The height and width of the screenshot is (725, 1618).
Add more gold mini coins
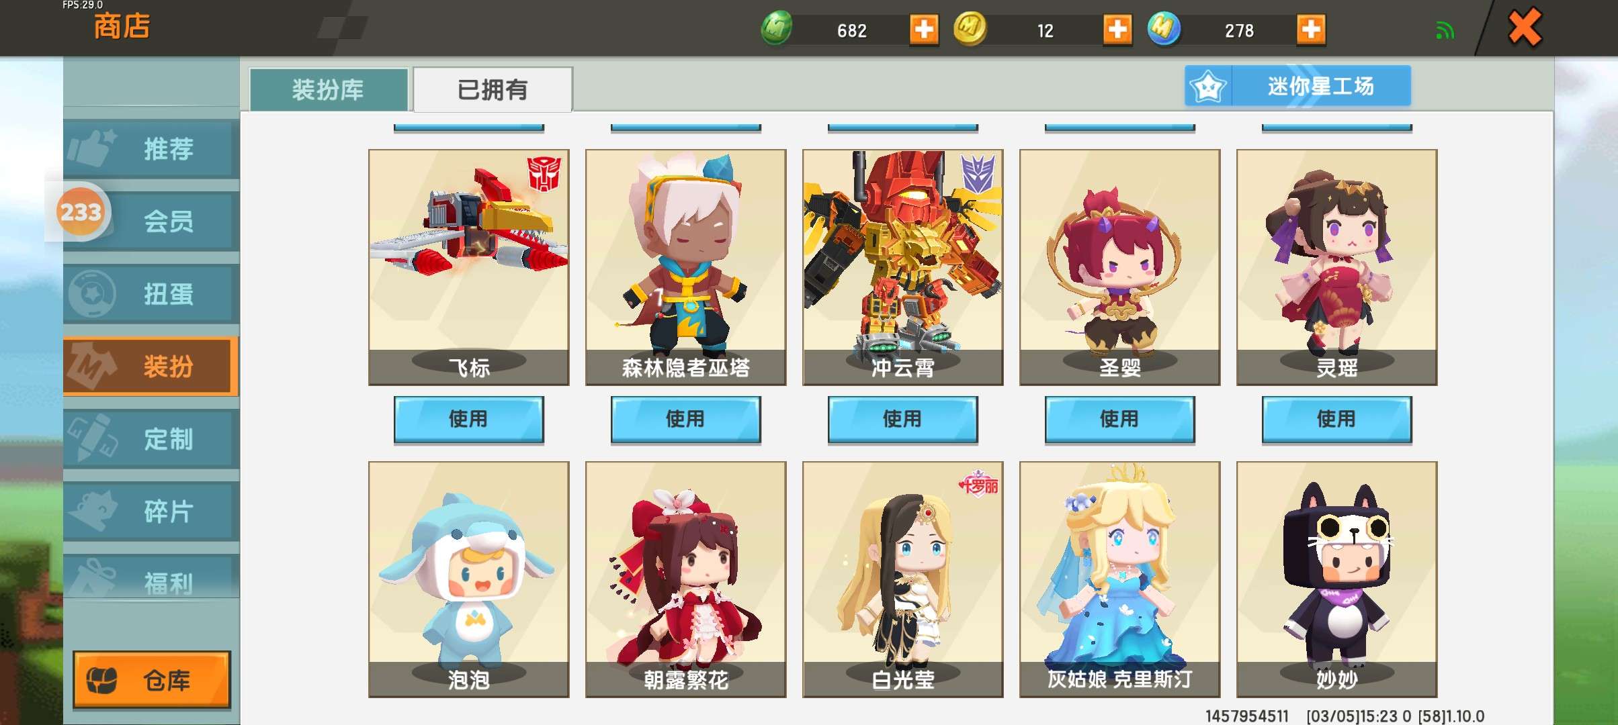[x=1117, y=30]
